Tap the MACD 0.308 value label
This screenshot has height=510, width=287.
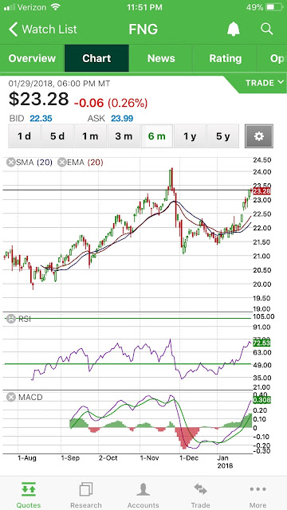(x=261, y=400)
